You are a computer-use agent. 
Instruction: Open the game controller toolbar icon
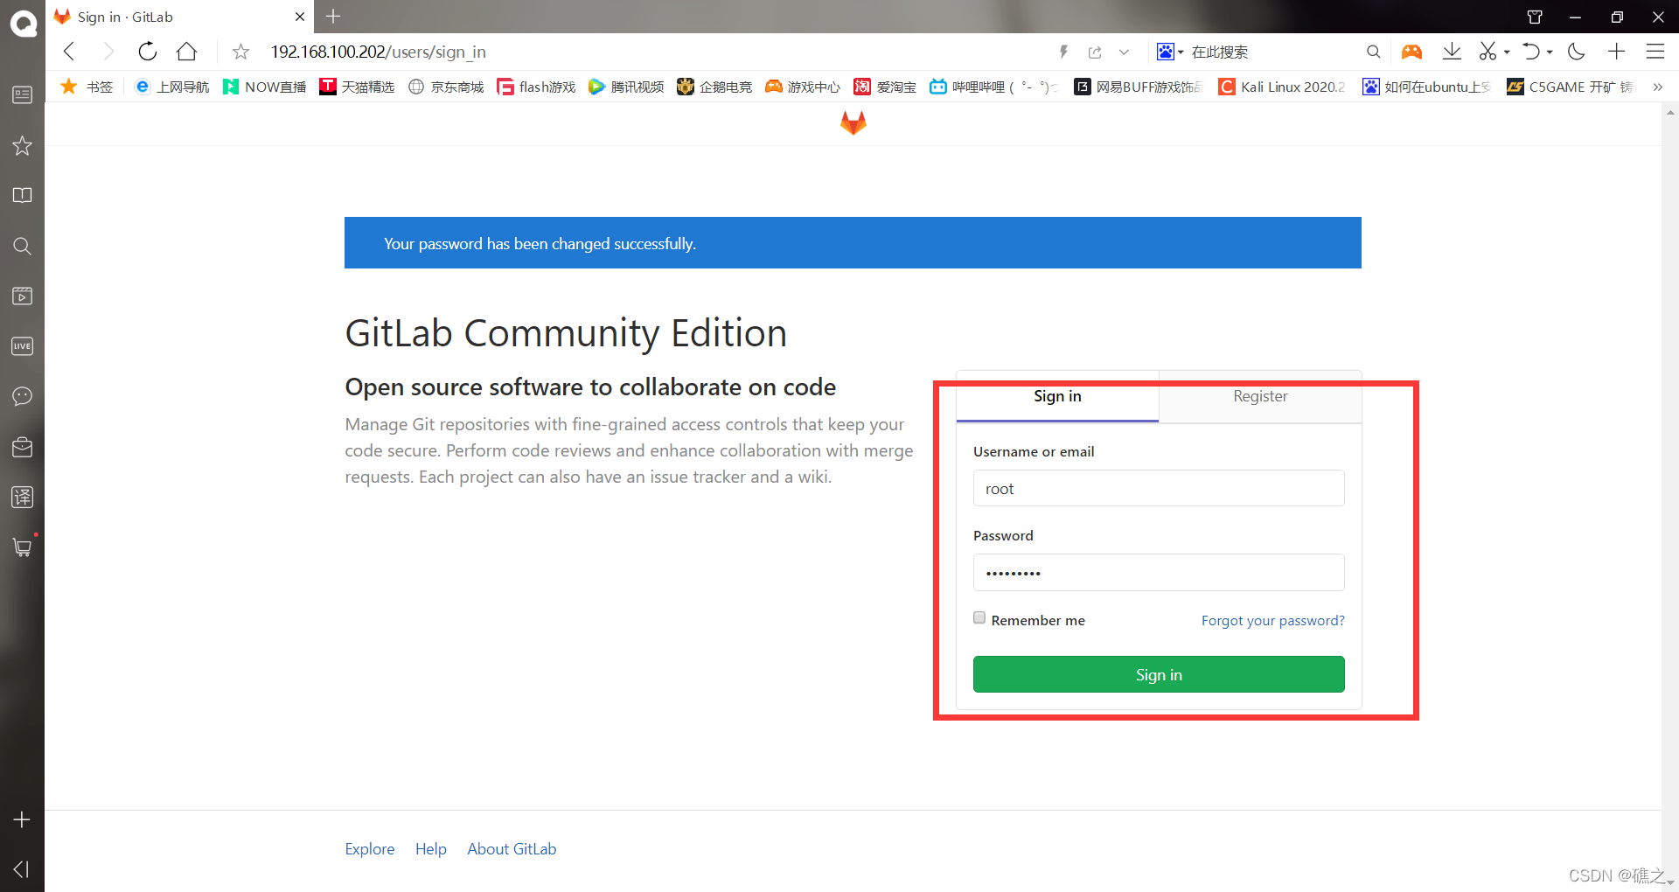coord(1411,52)
